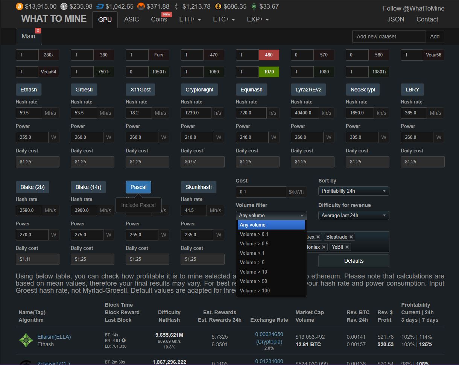Switch to the GPU tab

105,19
